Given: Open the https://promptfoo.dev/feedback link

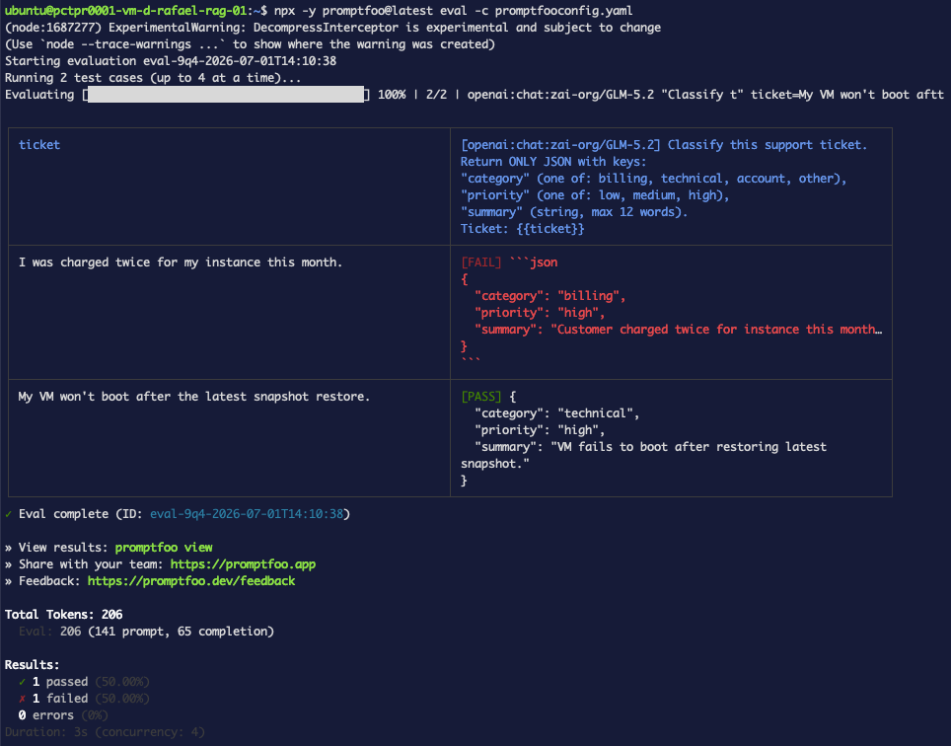Looking at the screenshot, I should point(191,581).
